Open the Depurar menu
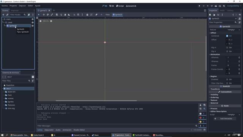Screen dimensions: 243x137 [x=22, y=6]
